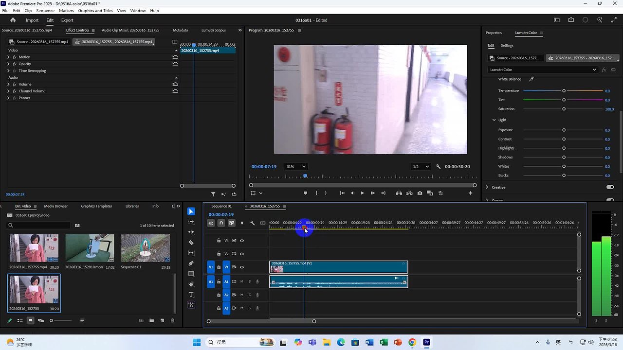This screenshot has height=350, width=623.
Task: Pick the Hand tool
Action: [191, 284]
